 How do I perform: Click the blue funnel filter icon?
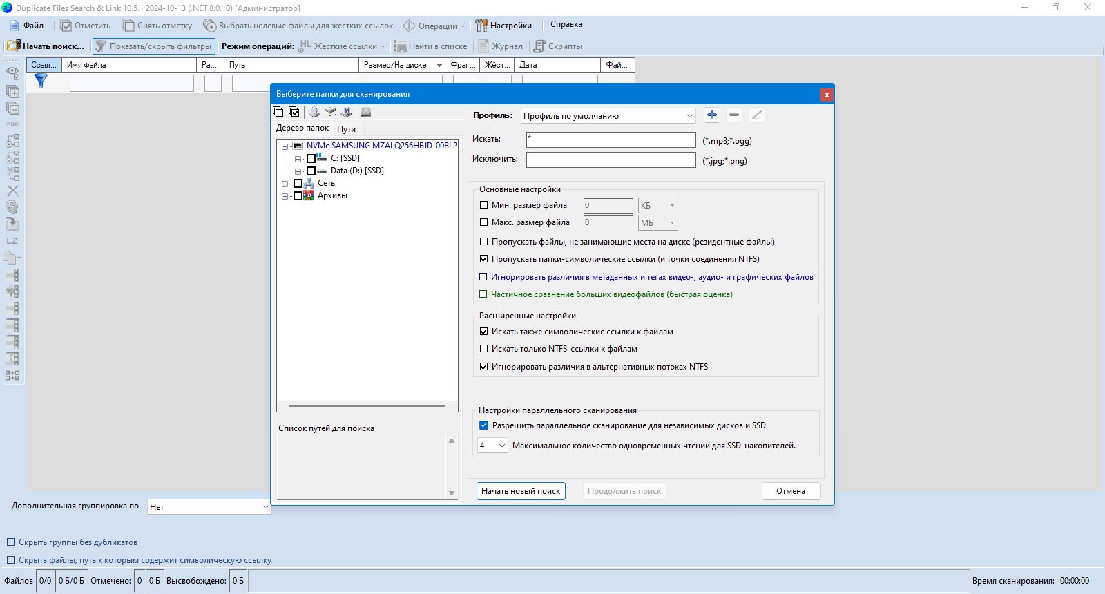(x=41, y=81)
